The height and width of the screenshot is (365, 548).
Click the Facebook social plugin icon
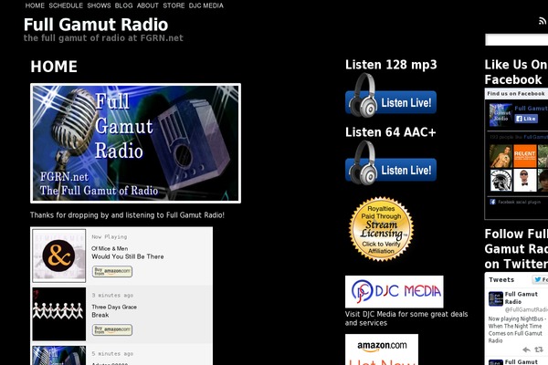[492, 202]
